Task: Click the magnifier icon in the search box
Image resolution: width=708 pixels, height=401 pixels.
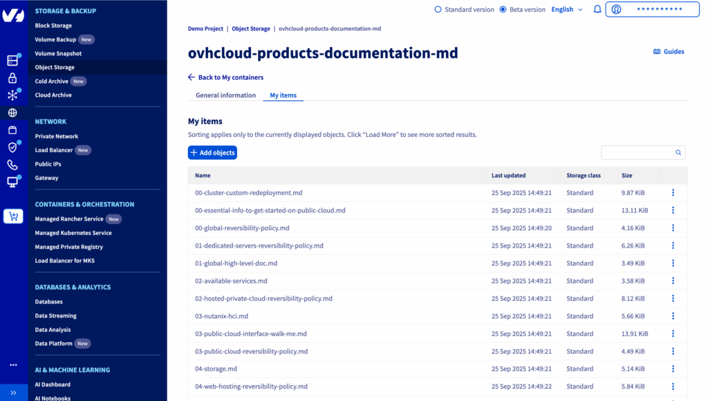Action: click(678, 153)
